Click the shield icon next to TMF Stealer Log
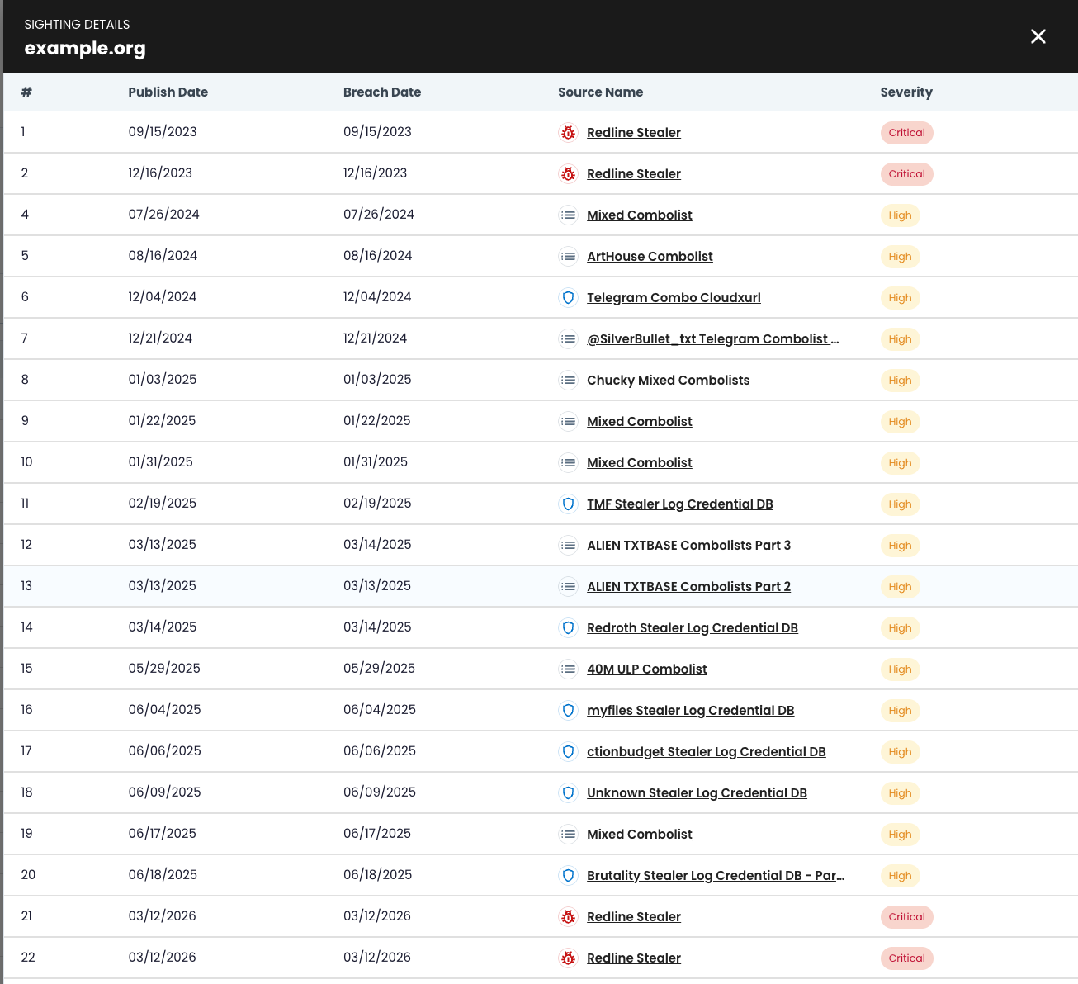This screenshot has width=1078, height=984. coord(568,504)
